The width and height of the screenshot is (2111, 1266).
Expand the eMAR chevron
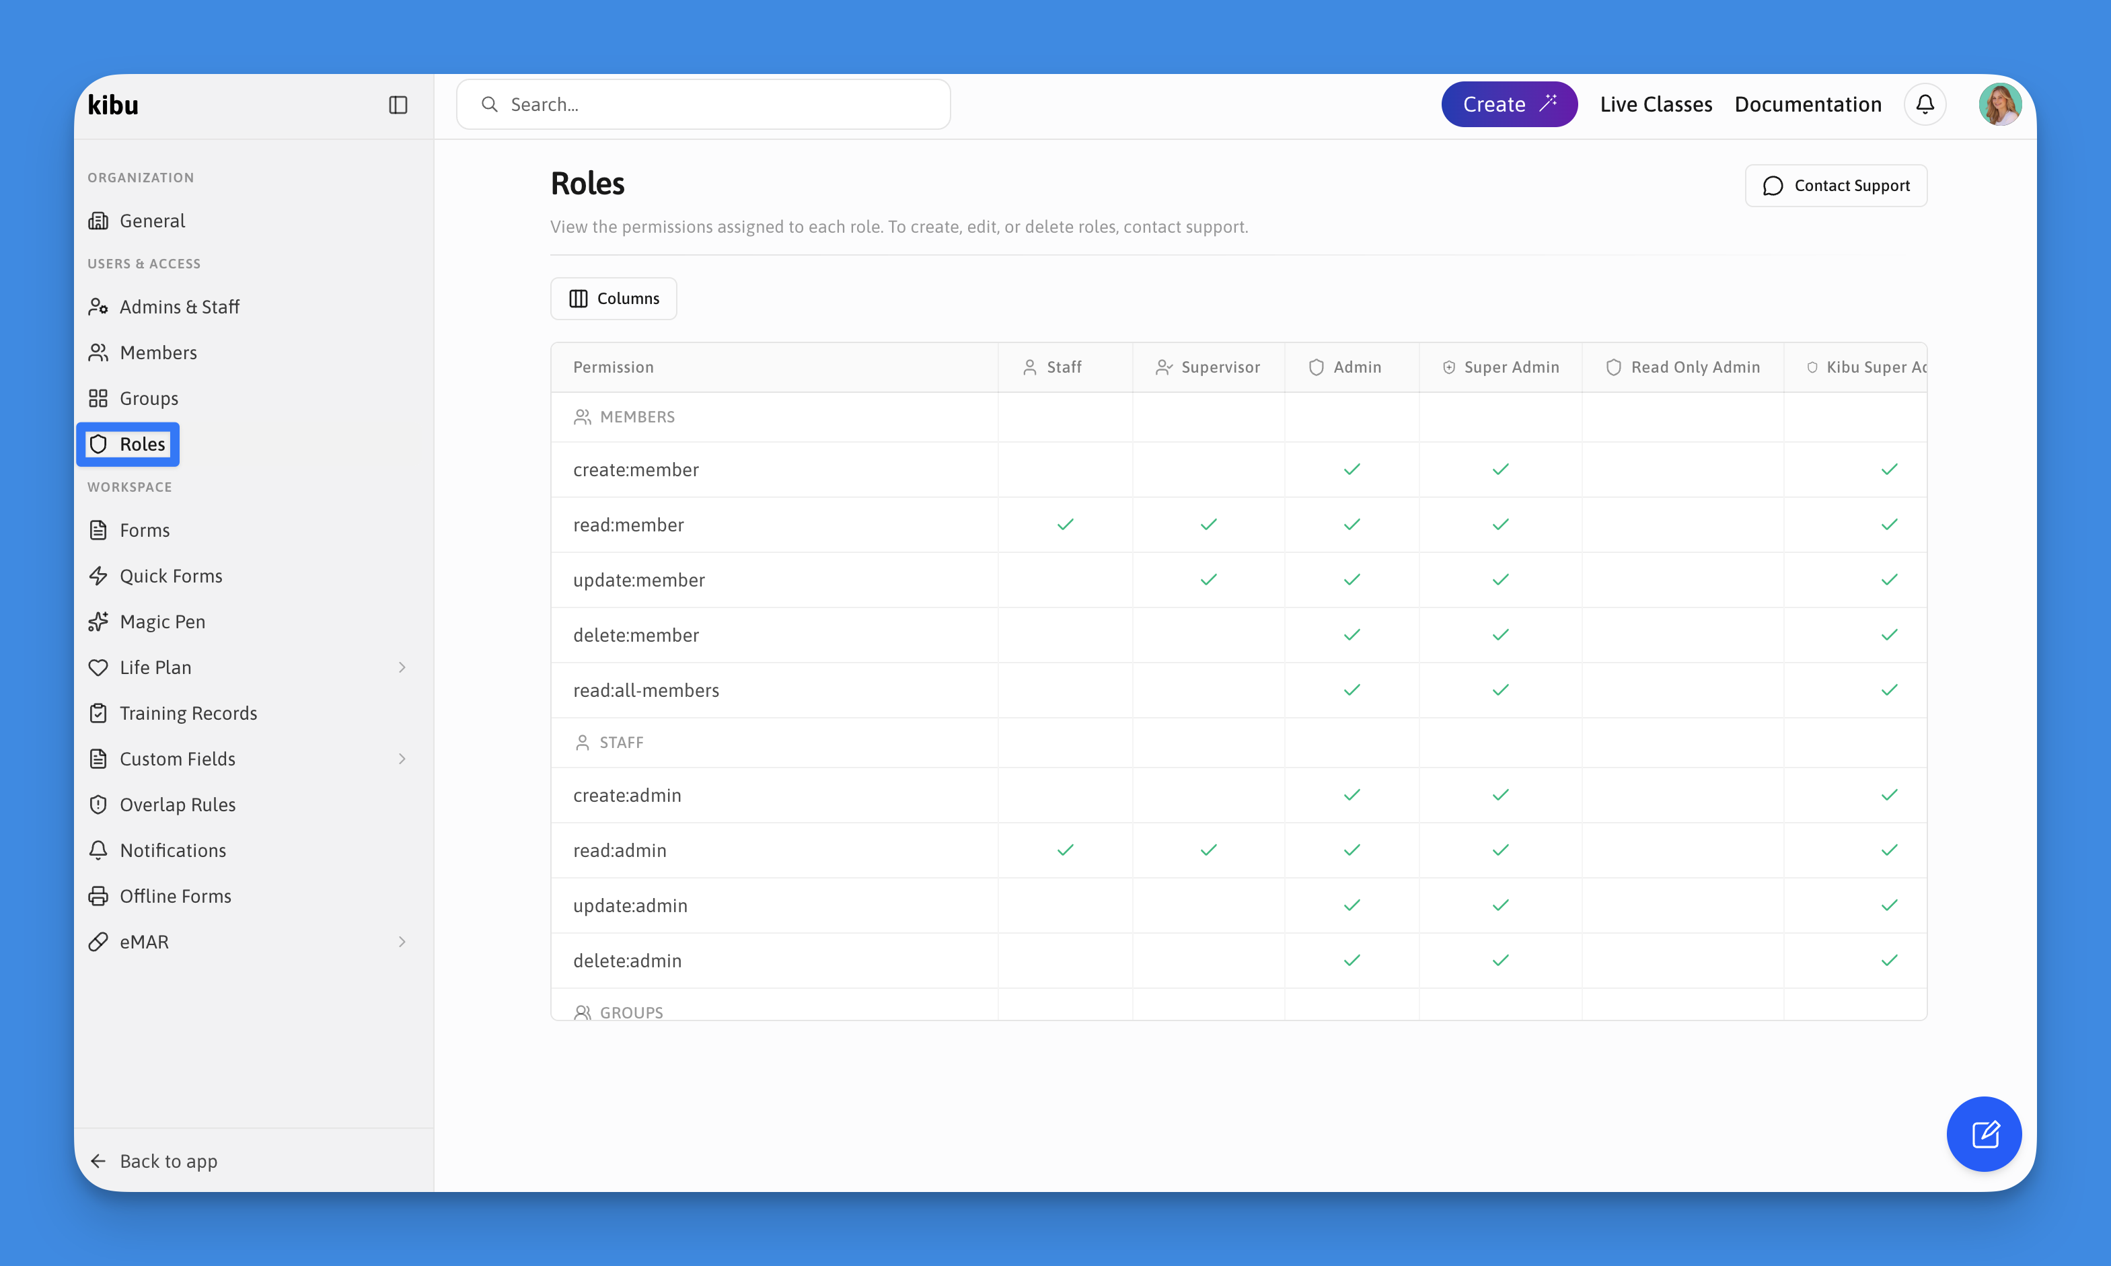pyautogui.click(x=402, y=942)
